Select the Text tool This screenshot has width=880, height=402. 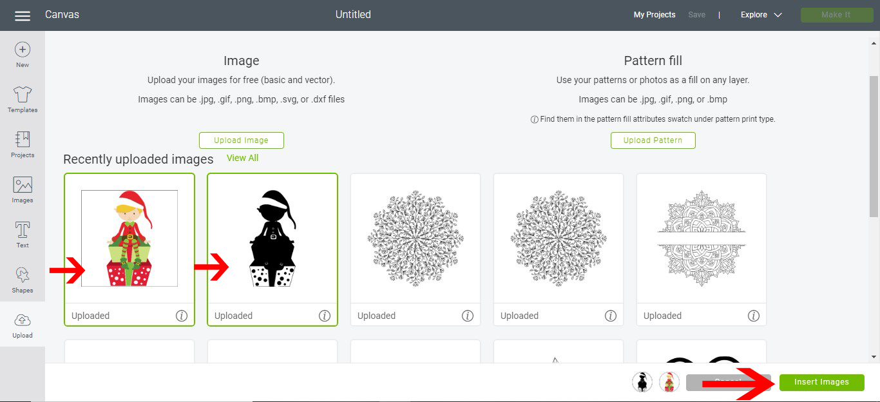tap(23, 235)
